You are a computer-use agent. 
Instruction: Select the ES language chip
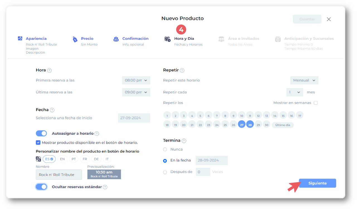tap(49, 159)
